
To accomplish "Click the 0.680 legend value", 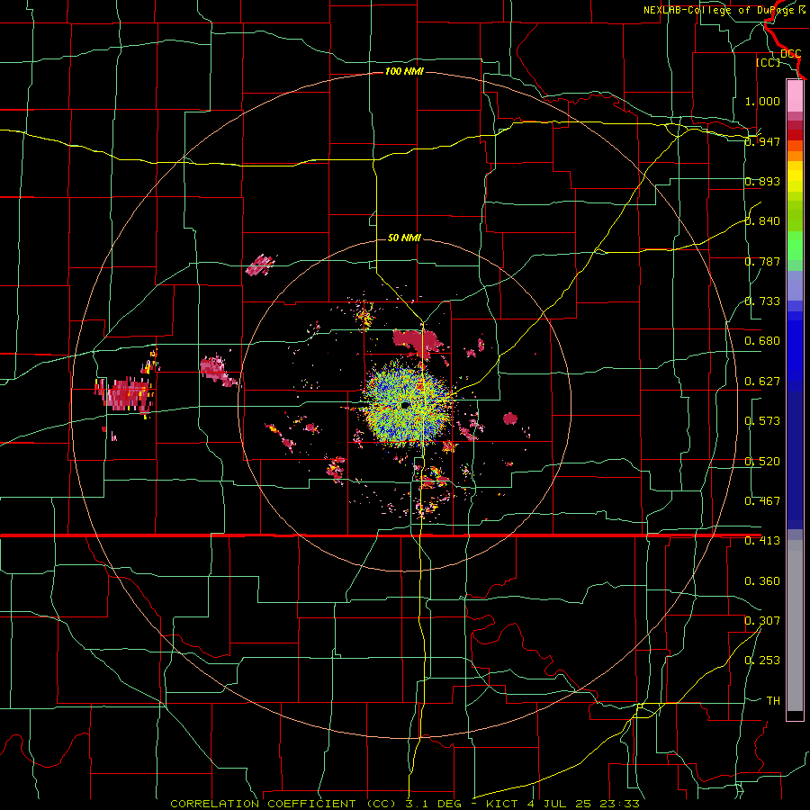I will [762, 341].
